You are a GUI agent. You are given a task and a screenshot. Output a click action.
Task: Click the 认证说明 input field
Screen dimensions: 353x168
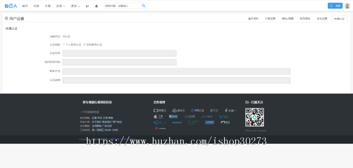pos(176,80)
